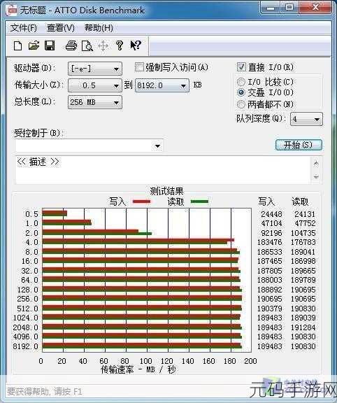Viewport: 337px width, 403px height.
Task: Click the 1024.0 row label in chart
Action: 26,318
